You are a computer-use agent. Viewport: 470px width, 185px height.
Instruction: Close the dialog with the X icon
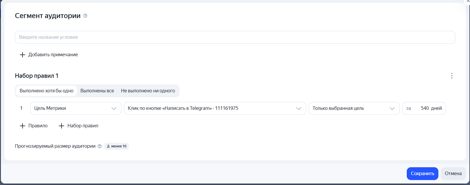(x=468, y=1)
